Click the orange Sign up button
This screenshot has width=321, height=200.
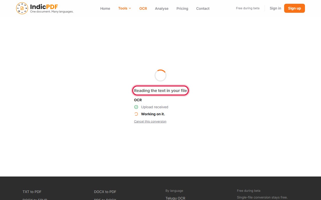tap(294, 8)
